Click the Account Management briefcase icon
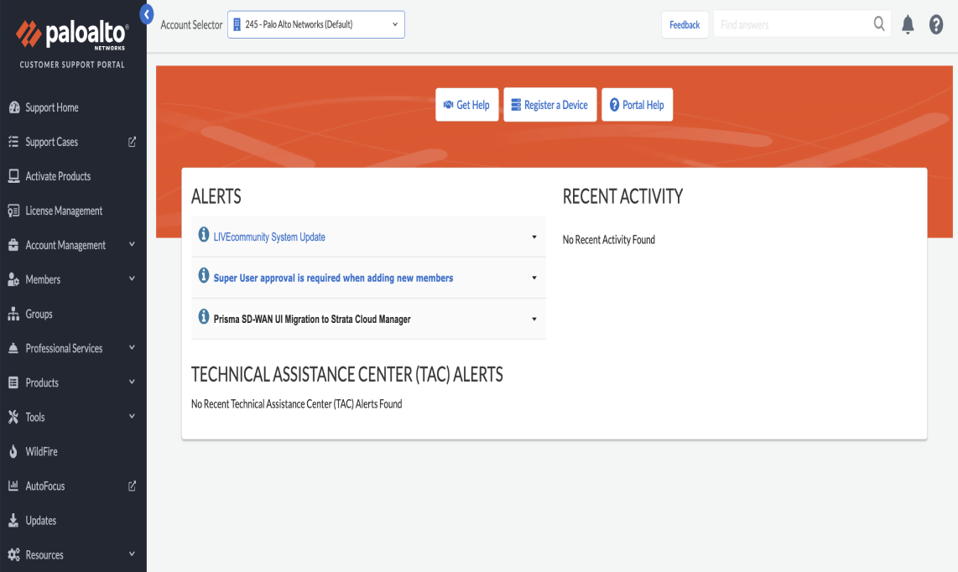958x572 pixels. pos(13,245)
